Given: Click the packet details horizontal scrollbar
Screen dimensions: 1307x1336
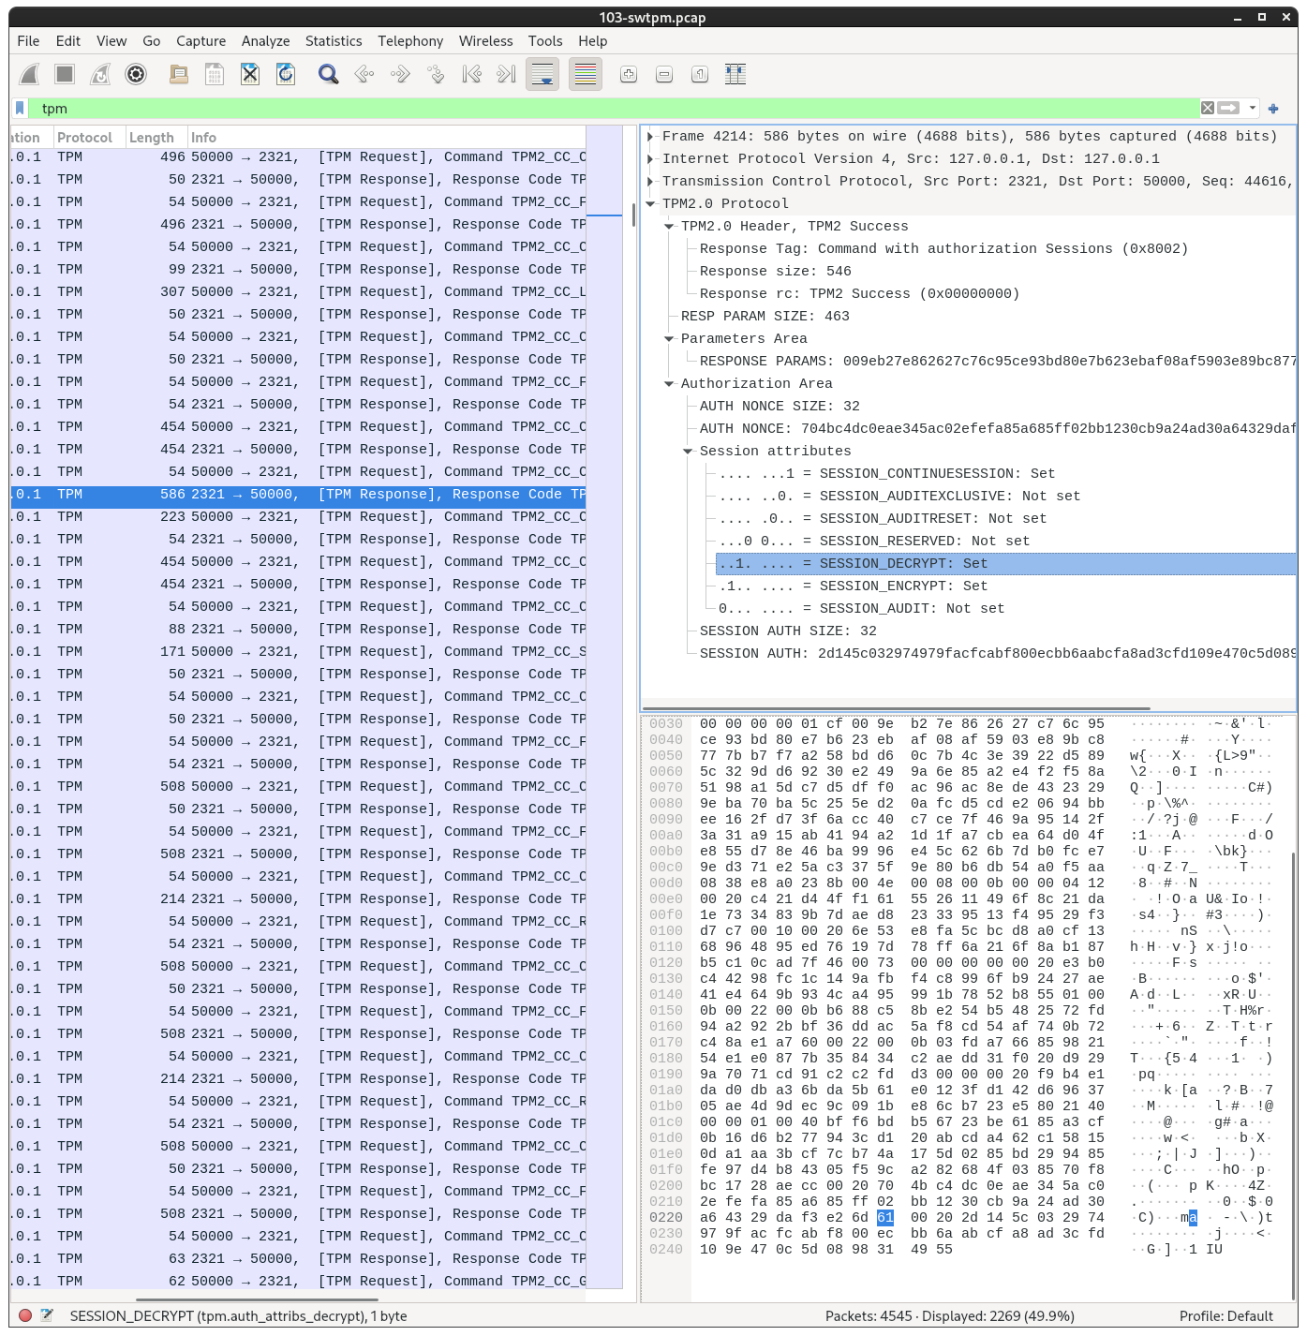Looking at the screenshot, I should (896, 708).
